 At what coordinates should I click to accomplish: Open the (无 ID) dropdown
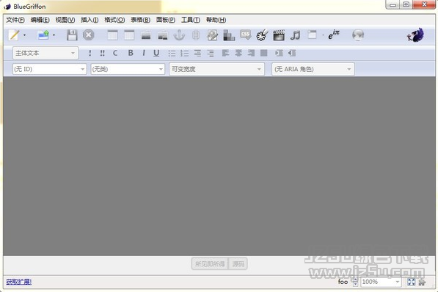[49, 69]
